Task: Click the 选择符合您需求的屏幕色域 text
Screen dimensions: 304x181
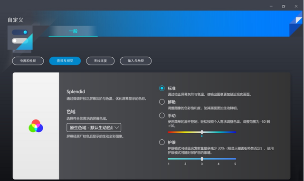Action: 87,118
